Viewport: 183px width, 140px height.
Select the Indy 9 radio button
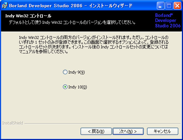coord(65,72)
